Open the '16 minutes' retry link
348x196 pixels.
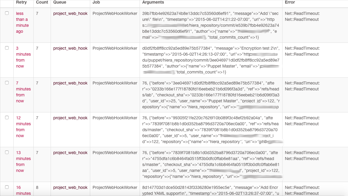pyautogui.click(x=23, y=190)
